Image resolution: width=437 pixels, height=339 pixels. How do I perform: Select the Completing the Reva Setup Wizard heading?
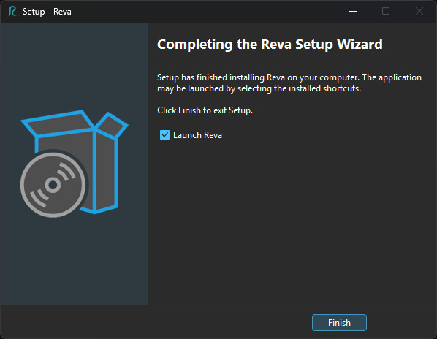[270, 45]
